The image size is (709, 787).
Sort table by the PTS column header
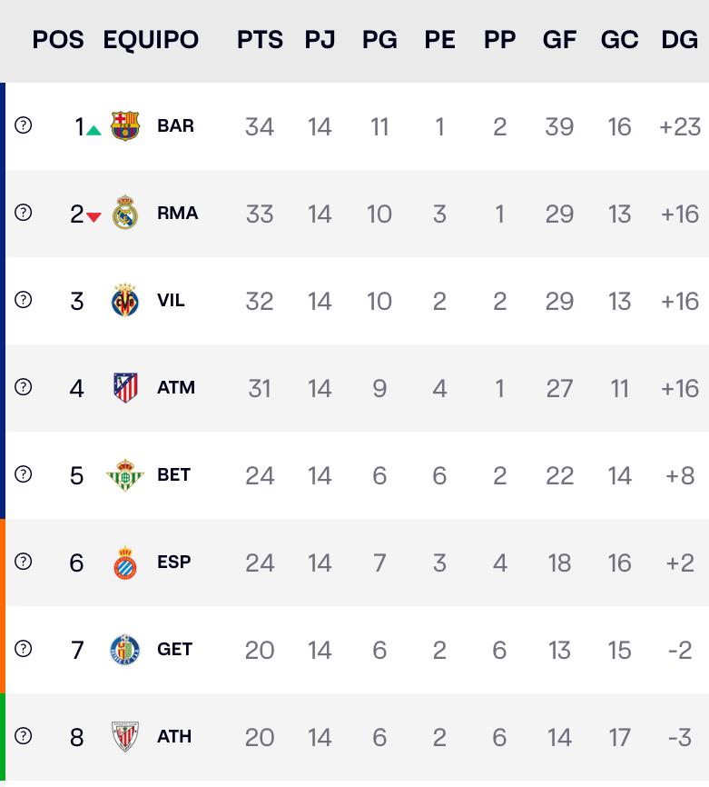pos(260,40)
